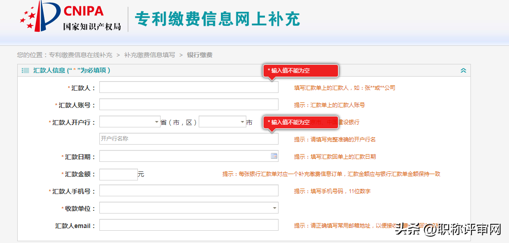The height and width of the screenshot is (243, 509).
Task: Expand the 收款单位 dropdown
Action: point(189,208)
